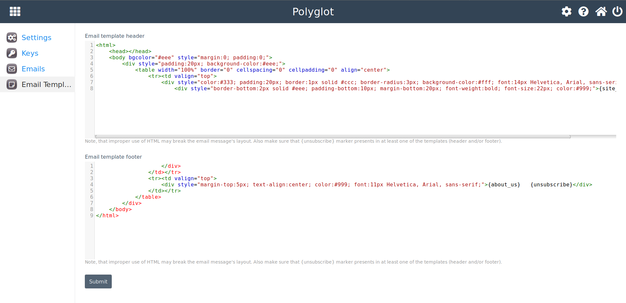
Task: Click line number 5 in header editor gutter
Action: [91, 70]
